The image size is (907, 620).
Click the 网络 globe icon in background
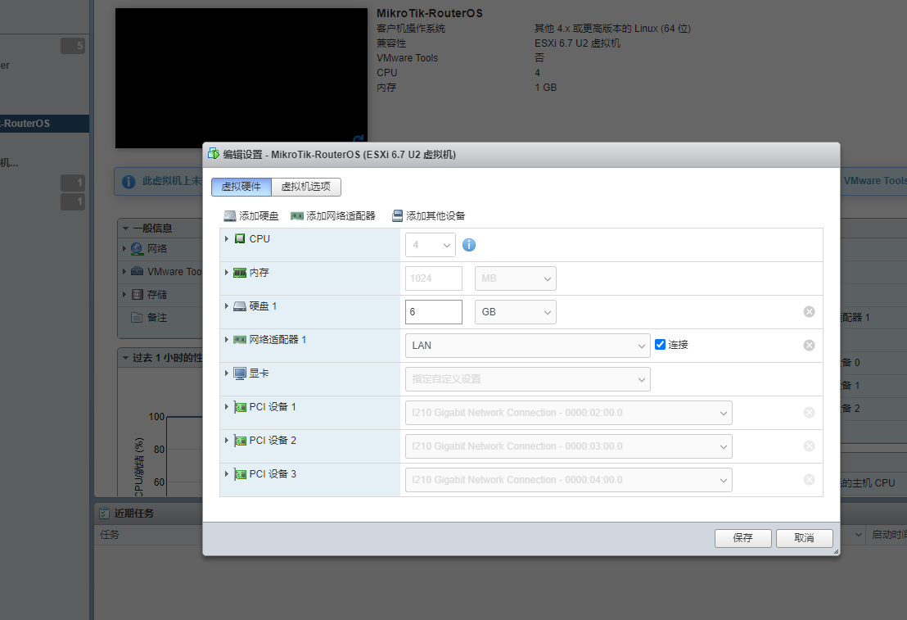(x=137, y=249)
